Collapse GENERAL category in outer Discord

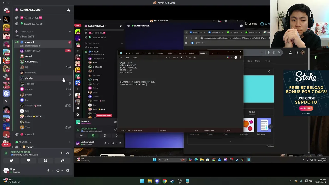click(23, 142)
